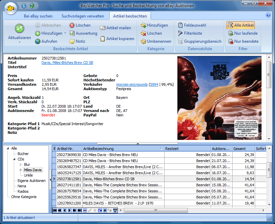The height and width of the screenshot is (224, 275).
Task: Switch to Artikel beobachten tab
Action: coord(130,16)
